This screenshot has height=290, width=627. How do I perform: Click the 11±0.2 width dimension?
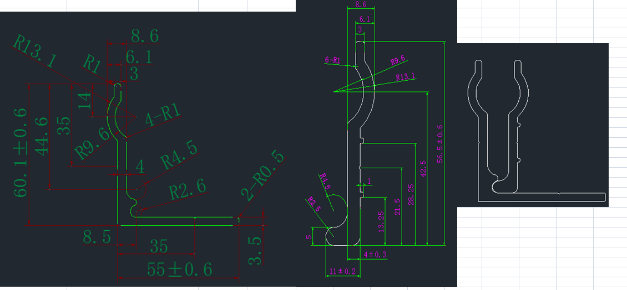click(342, 272)
